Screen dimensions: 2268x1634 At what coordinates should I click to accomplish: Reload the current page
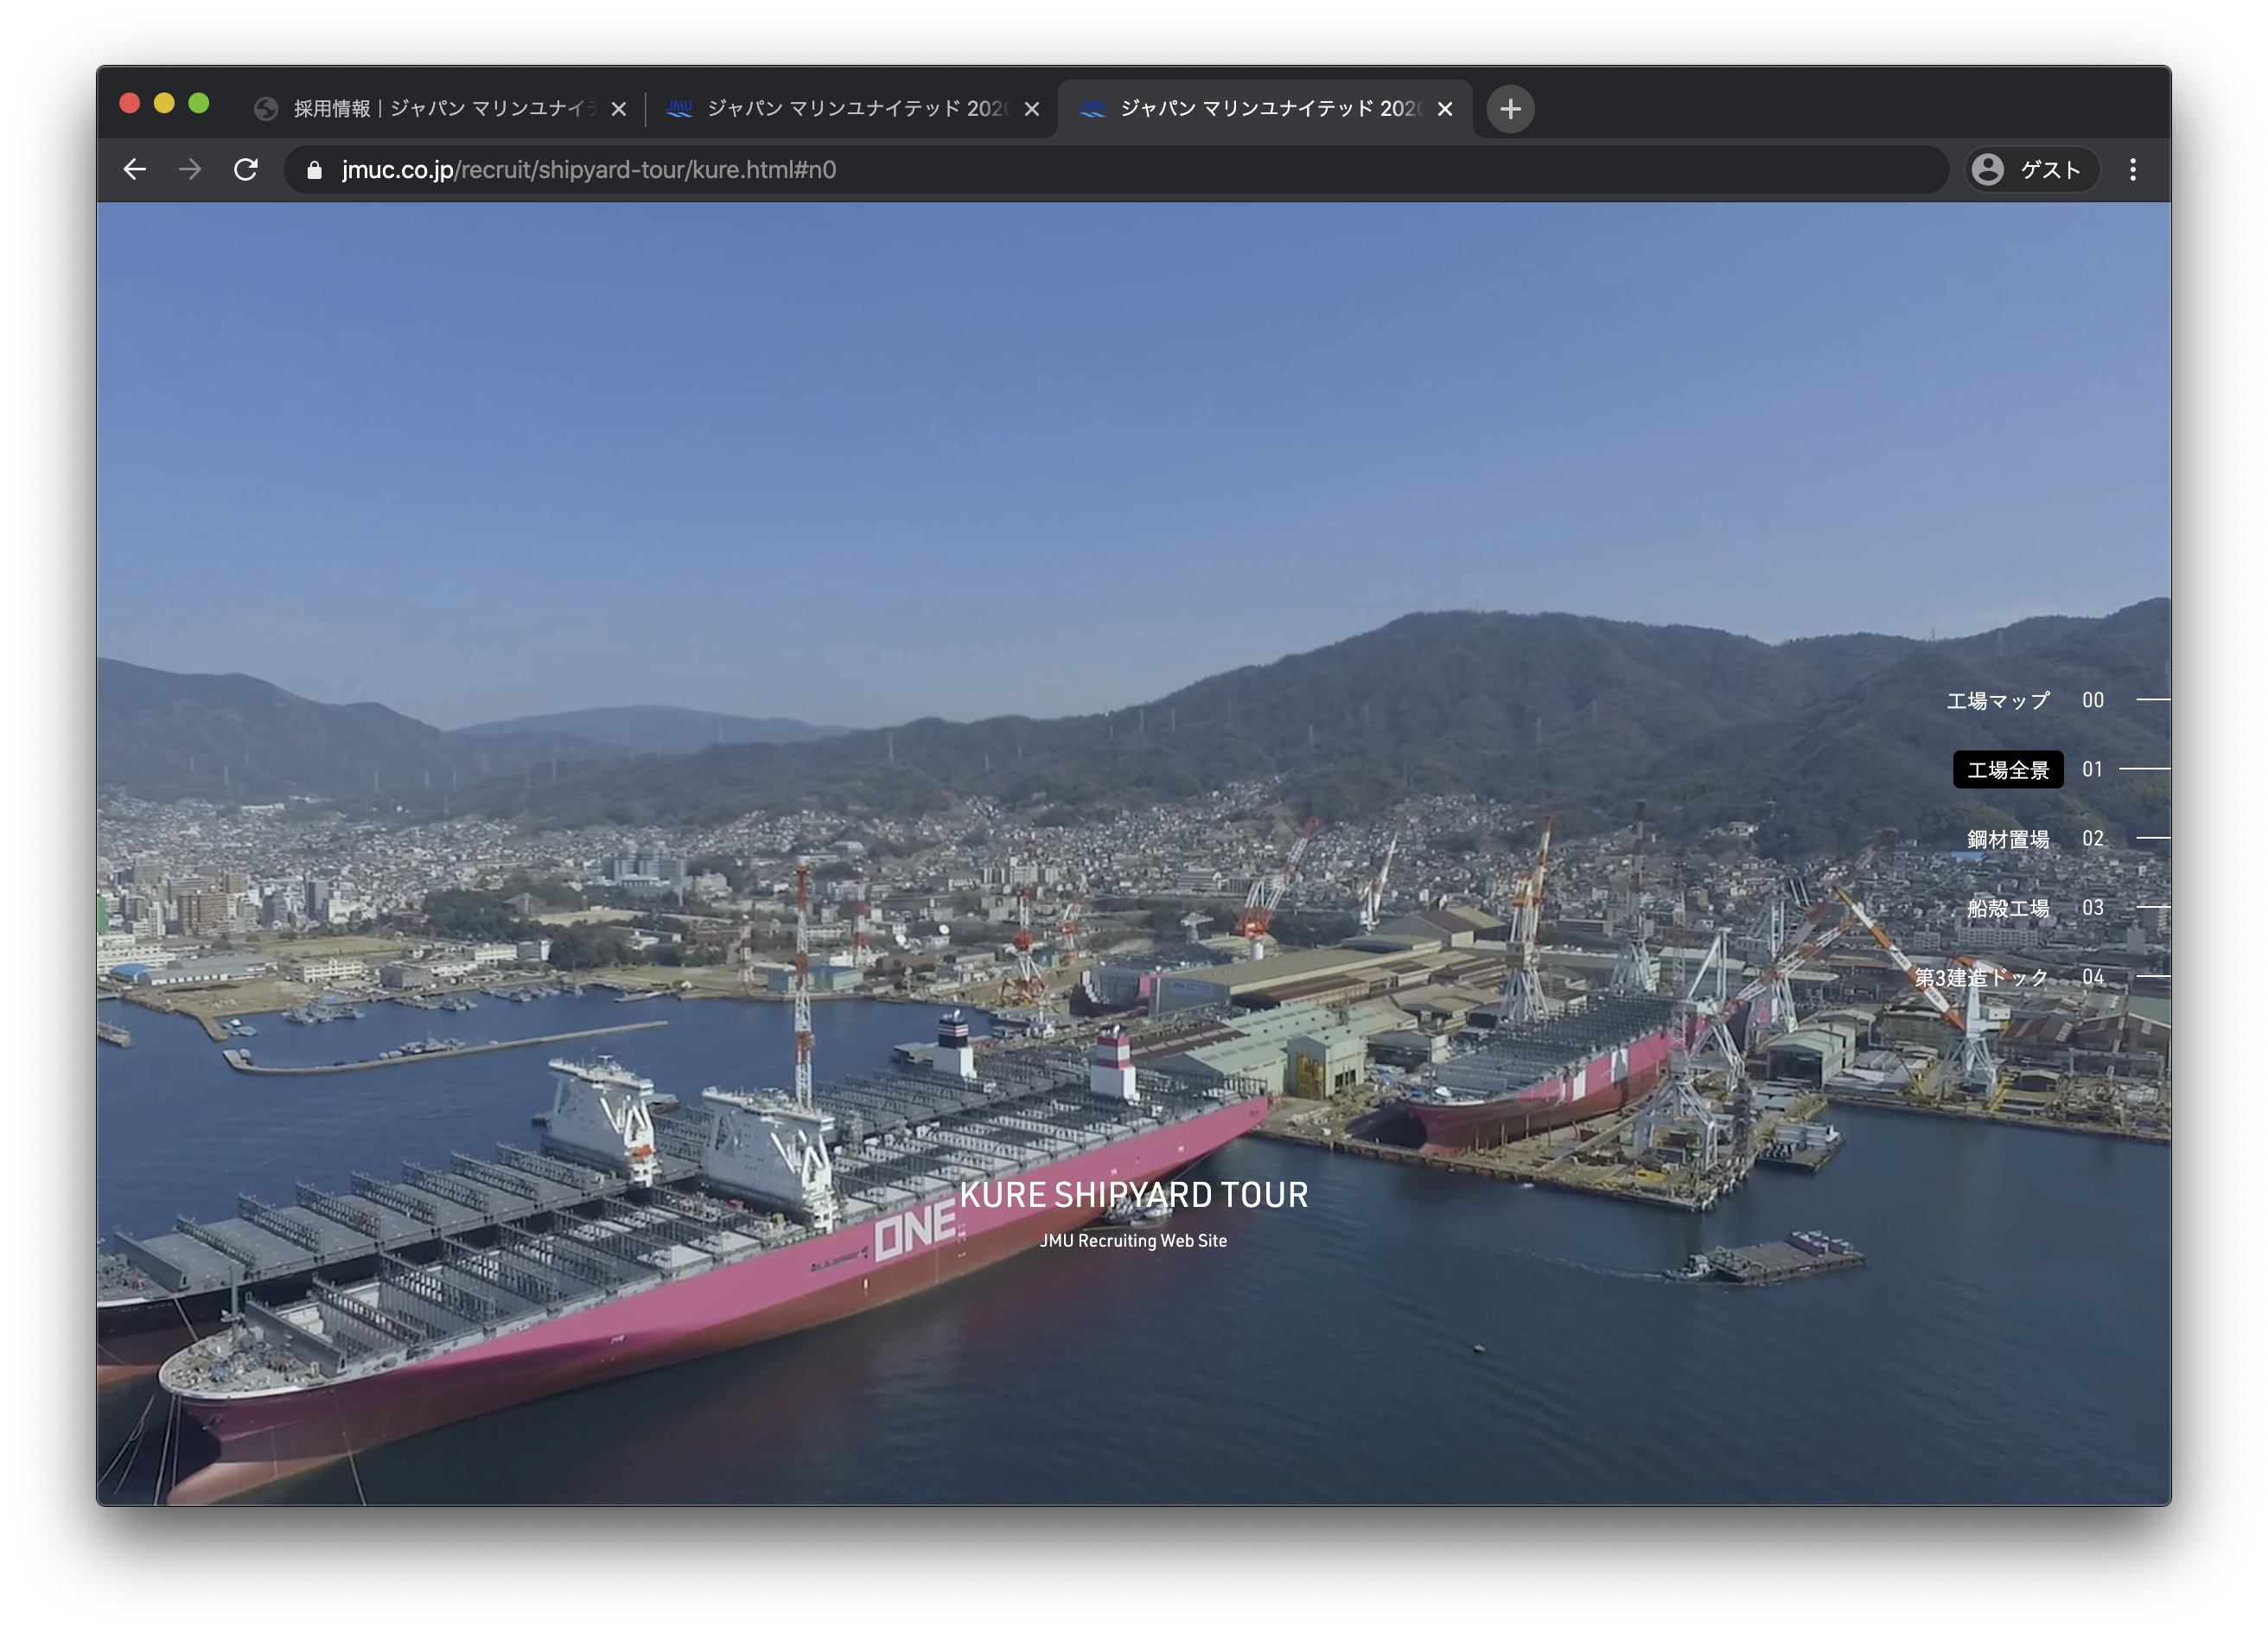pyautogui.click(x=246, y=170)
